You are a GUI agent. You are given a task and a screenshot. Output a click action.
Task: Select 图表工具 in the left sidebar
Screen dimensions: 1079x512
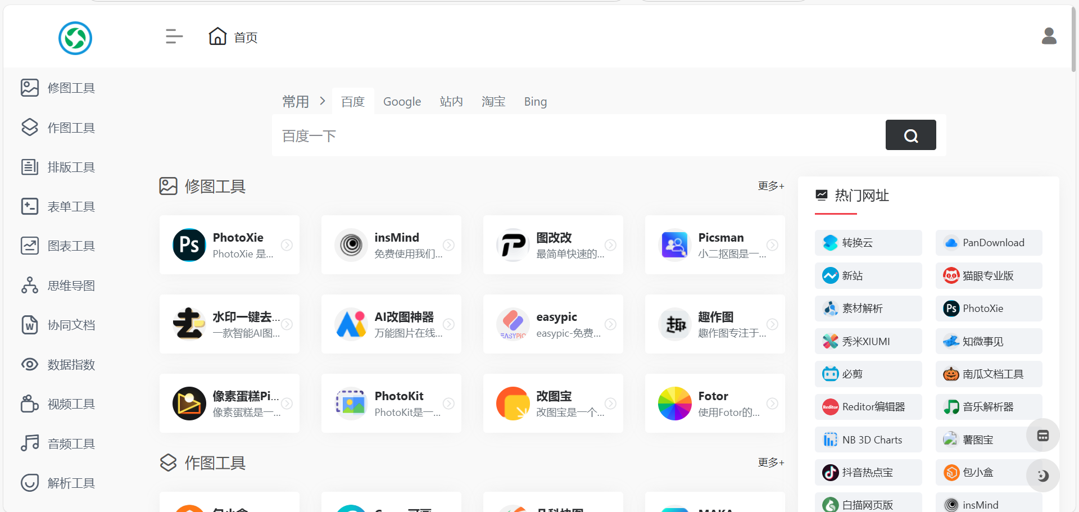coord(58,246)
